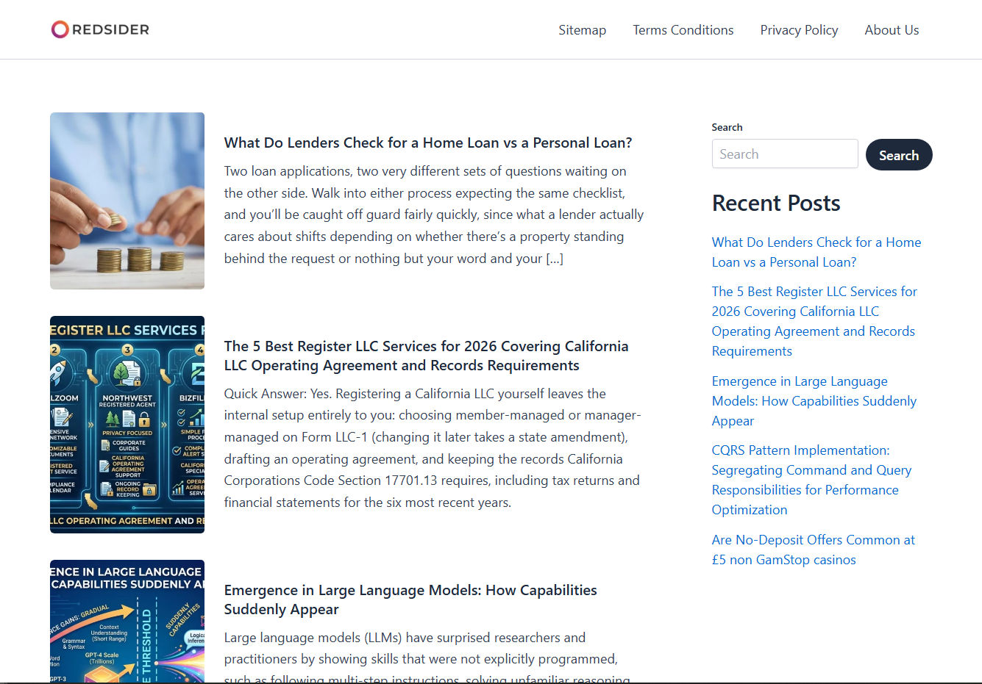Go to Terms Conditions page

(x=683, y=30)
